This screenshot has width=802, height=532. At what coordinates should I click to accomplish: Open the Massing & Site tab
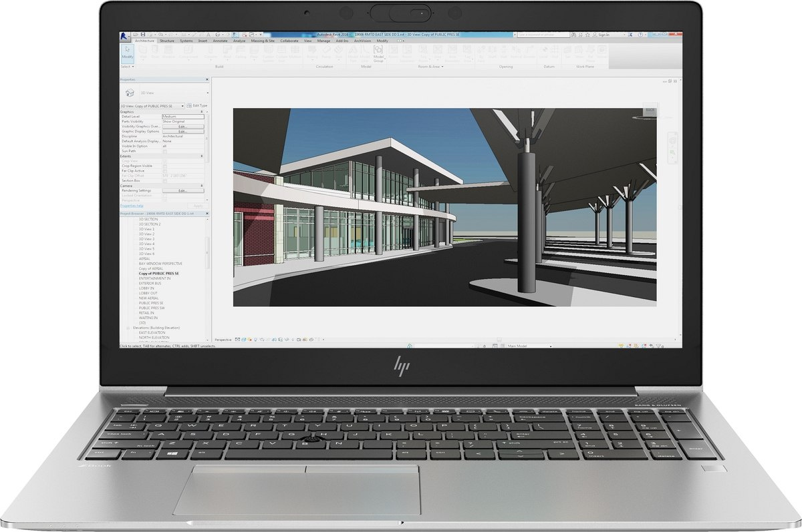click(261, 41)
